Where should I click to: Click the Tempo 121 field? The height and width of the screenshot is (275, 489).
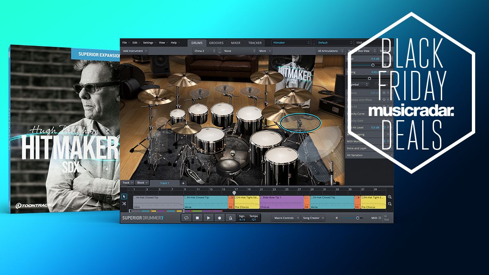pos(253,218)
